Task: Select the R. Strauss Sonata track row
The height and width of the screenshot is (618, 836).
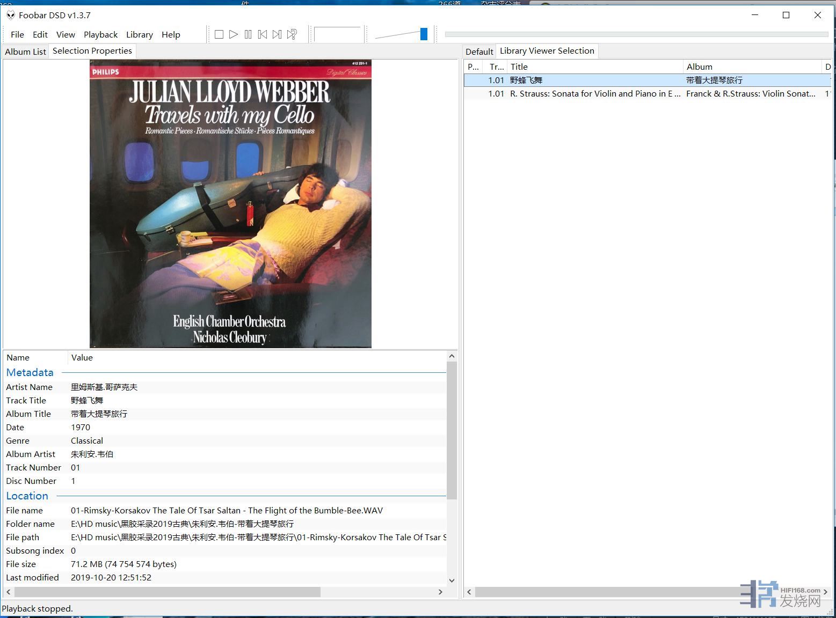Action: click(x=595, y=93)
